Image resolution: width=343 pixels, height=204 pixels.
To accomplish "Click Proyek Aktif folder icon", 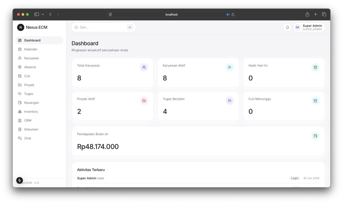I will pos(144,101).
